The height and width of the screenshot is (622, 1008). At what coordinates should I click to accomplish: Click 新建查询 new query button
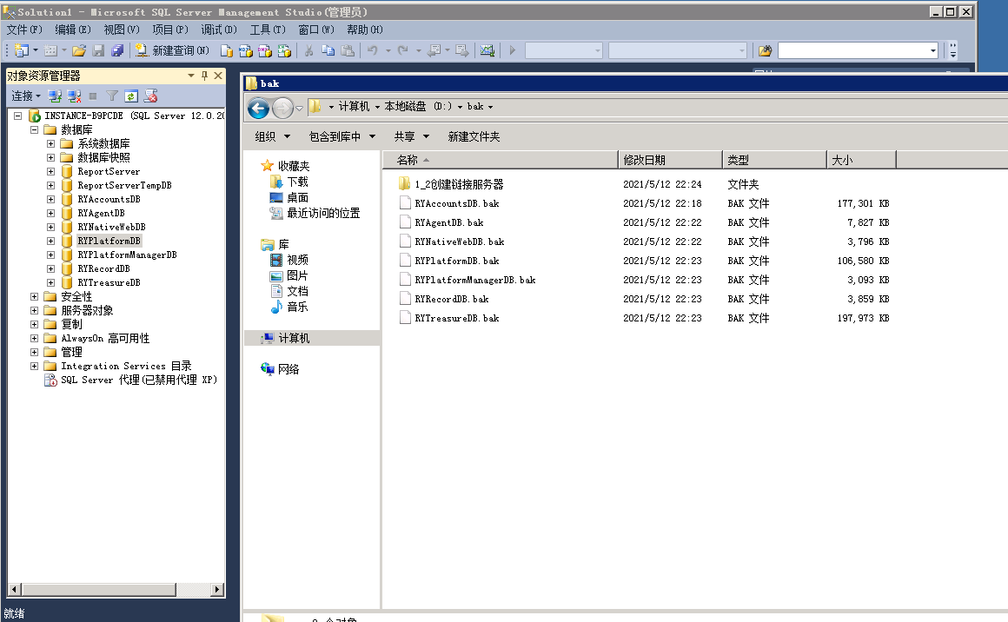[172, 50]
